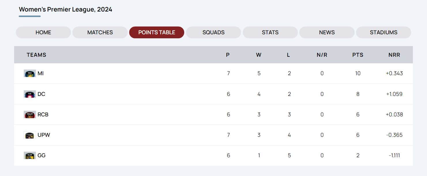Click the UPW team name
The width and height of the screenshot is (427, 176).
tap(44, 135)
